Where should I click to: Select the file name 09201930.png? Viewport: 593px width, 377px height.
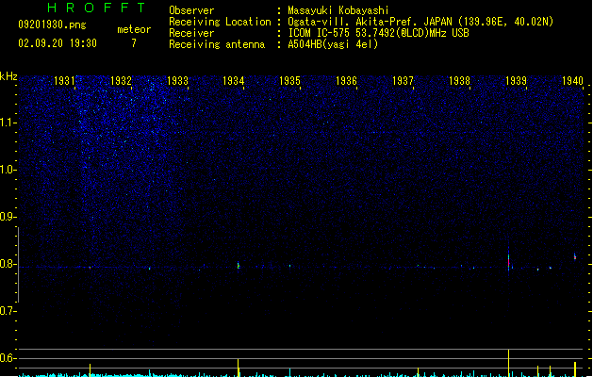point(52,25)
